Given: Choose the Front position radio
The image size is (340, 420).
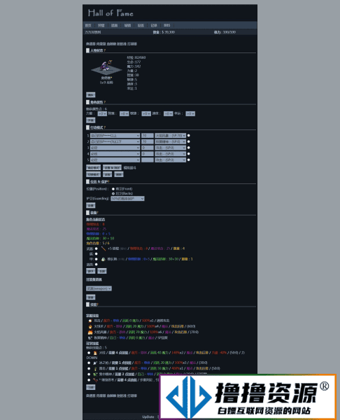Looking at the screenshot, I should (113, 189).
